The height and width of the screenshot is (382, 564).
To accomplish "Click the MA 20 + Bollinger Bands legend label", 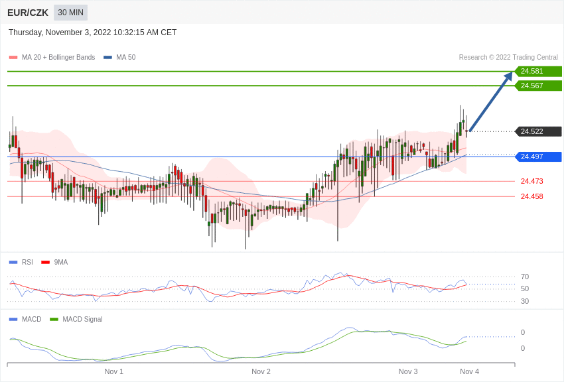I will pyautogui.click(x=58, y=57).
